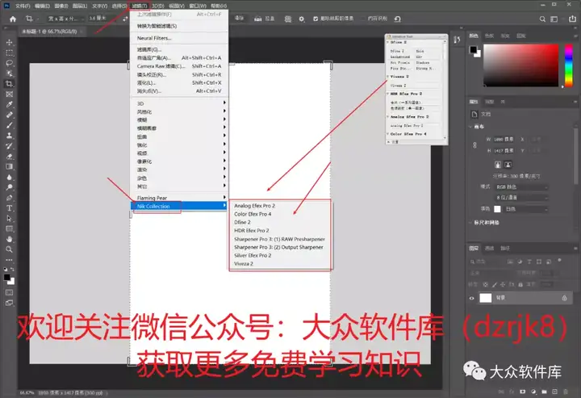Select the Lasso tool
The image size is (581, 398).
pos(9,63)
